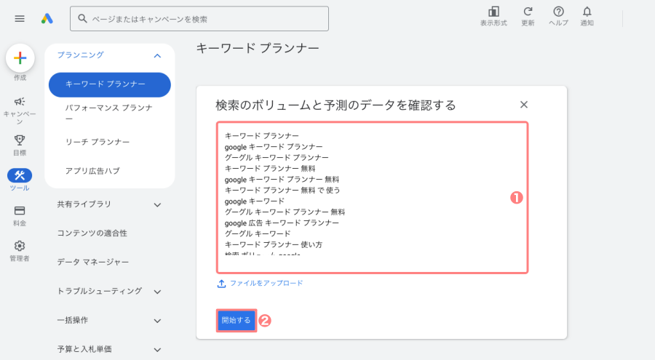Click the 'グーグル キーワード' keyword line

pos(258,233)
